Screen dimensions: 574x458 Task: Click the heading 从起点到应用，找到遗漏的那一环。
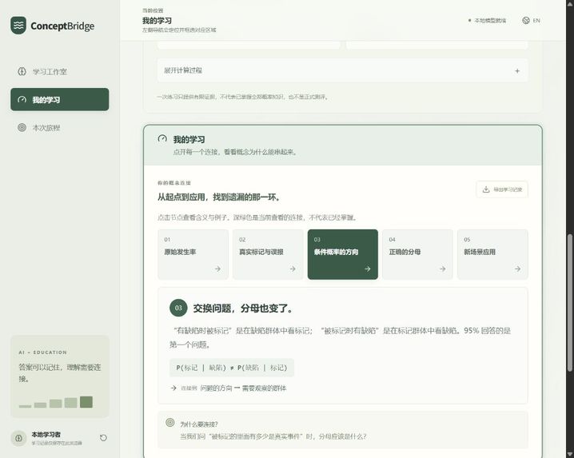pos(220,197)
